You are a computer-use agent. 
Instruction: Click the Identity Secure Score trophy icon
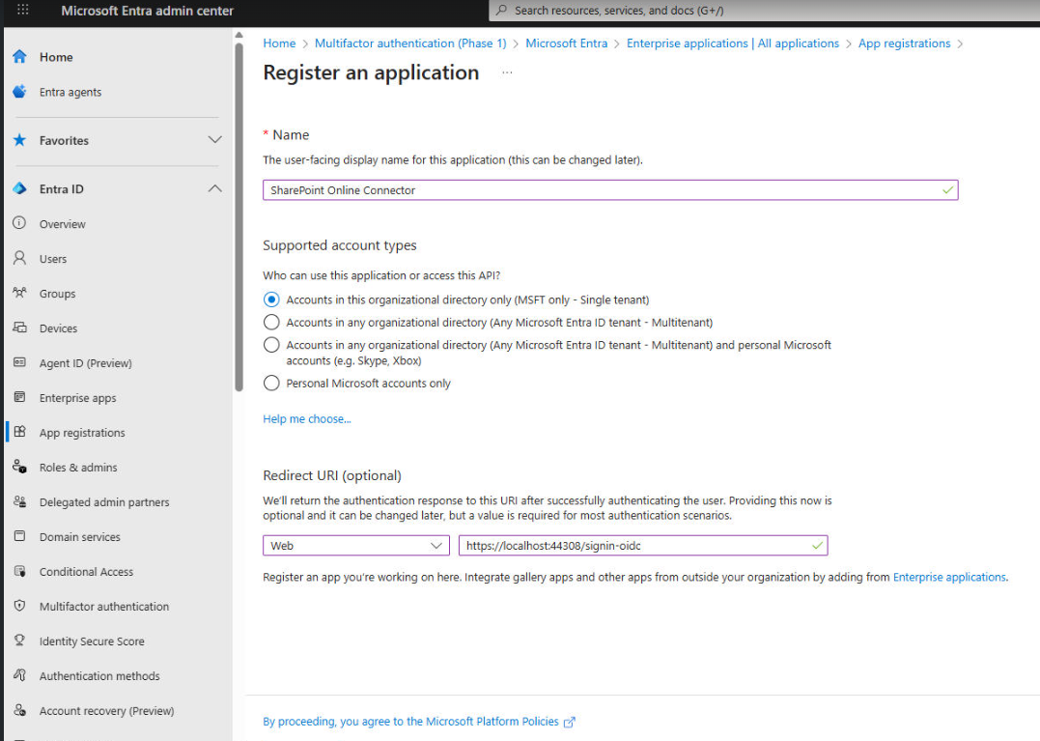pos(19,641)
